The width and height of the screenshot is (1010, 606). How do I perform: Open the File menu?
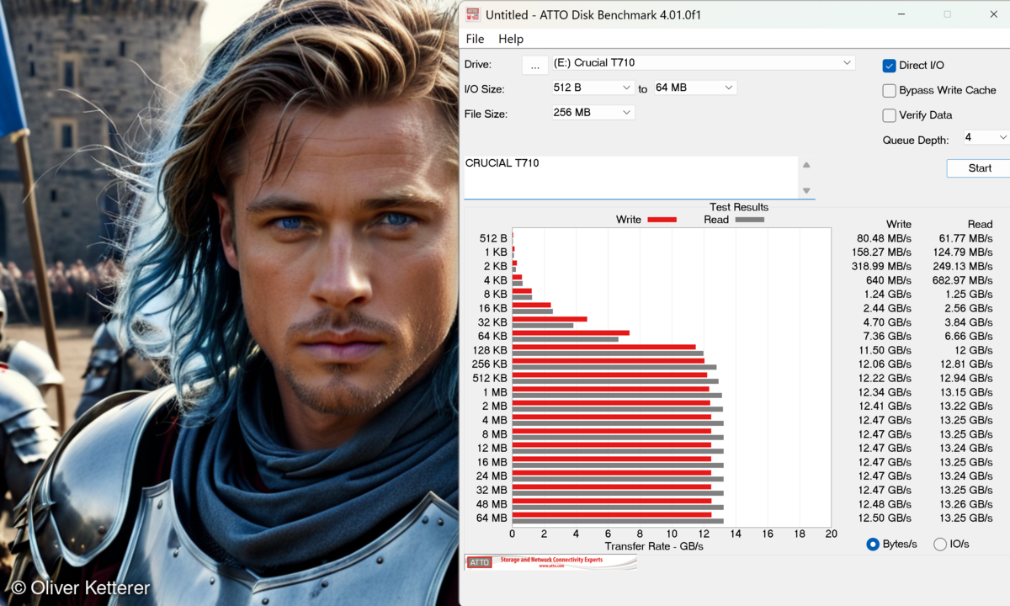click(x=475, y=39)
